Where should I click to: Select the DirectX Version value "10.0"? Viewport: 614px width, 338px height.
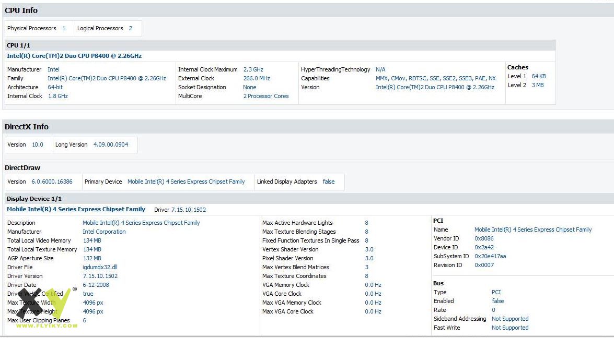click(x=38, y=144)
